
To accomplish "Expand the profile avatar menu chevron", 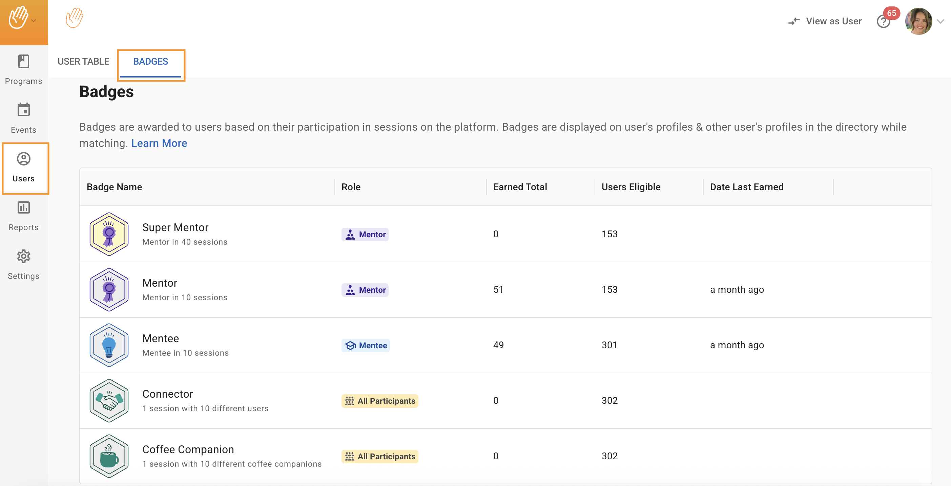I will 940,22.
